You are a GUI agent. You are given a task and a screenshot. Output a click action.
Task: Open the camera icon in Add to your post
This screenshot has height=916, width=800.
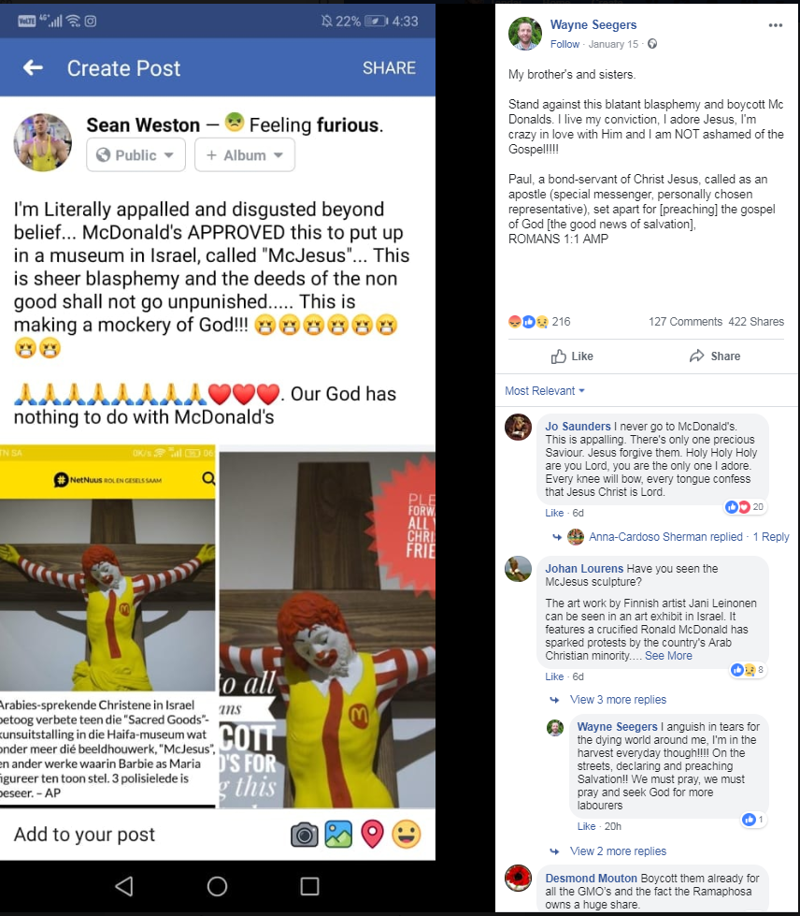click(304, 835)
